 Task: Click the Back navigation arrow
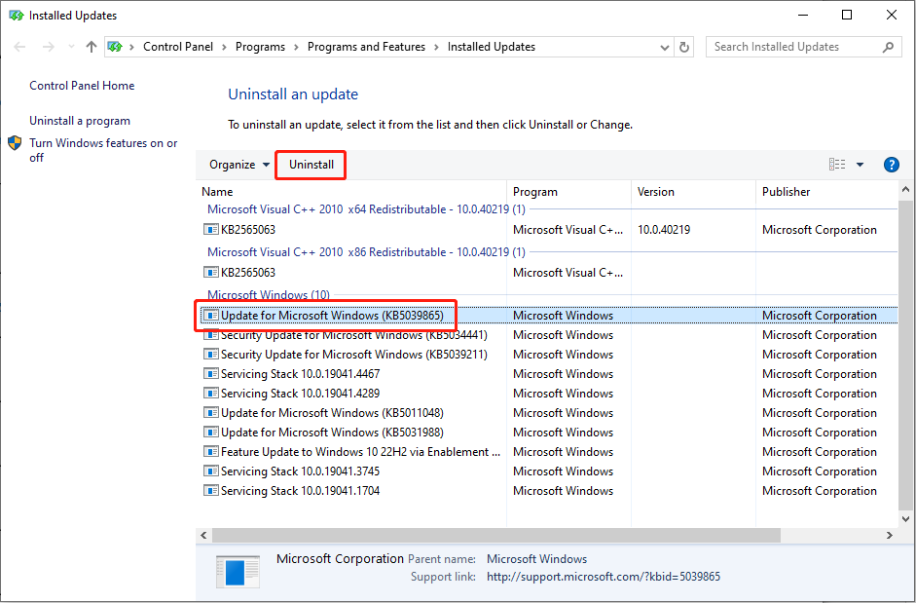click(x=19, y=47)
